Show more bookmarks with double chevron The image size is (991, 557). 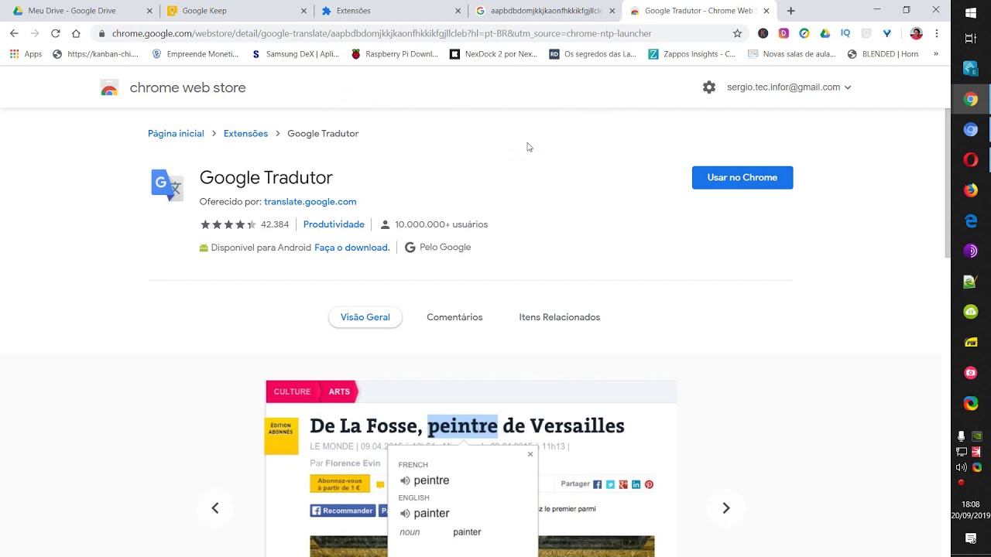tap(936, 54)
